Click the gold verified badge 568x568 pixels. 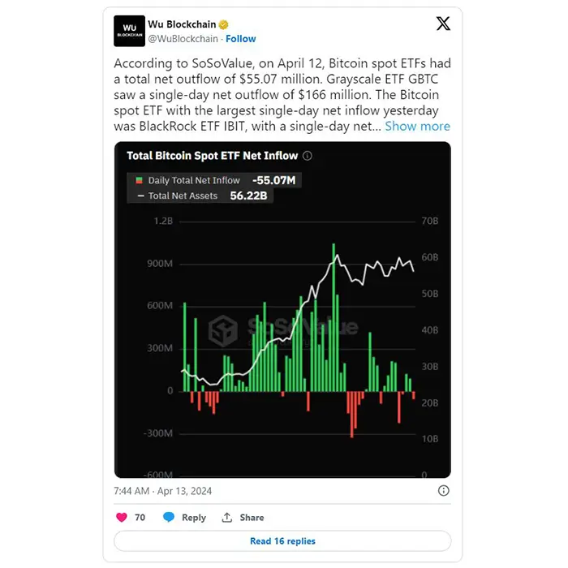coord(223,24)
